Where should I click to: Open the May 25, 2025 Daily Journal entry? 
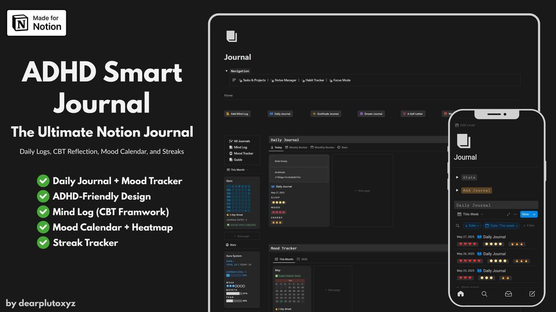[x=496, y=274]
